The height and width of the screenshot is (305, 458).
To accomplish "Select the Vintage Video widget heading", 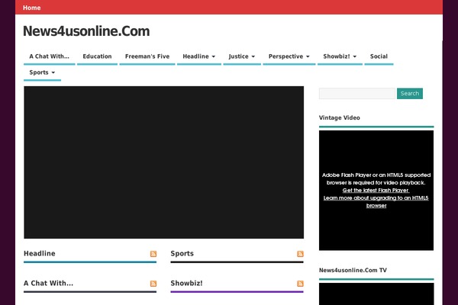I will [340, 117].
